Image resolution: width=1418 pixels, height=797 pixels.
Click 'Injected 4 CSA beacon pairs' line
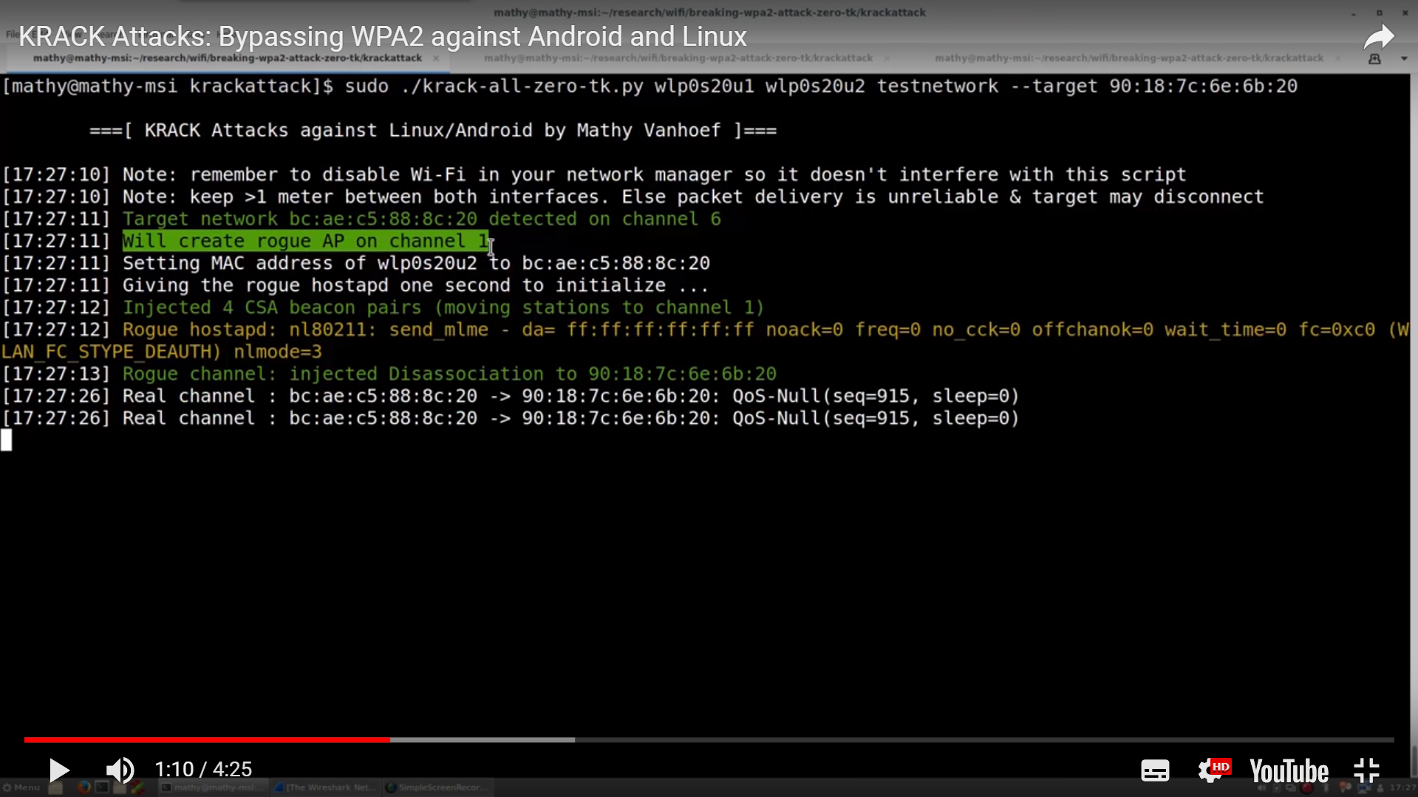click(443, 308)
